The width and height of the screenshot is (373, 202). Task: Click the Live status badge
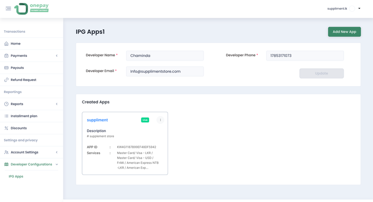[x=145, y=120]
